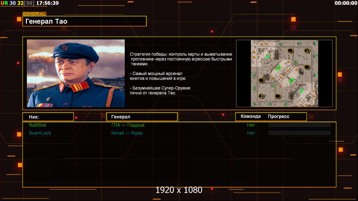358x201 pixels.
Task: Click 'Китай — Ядер' general entry
Action: [127, 133]
